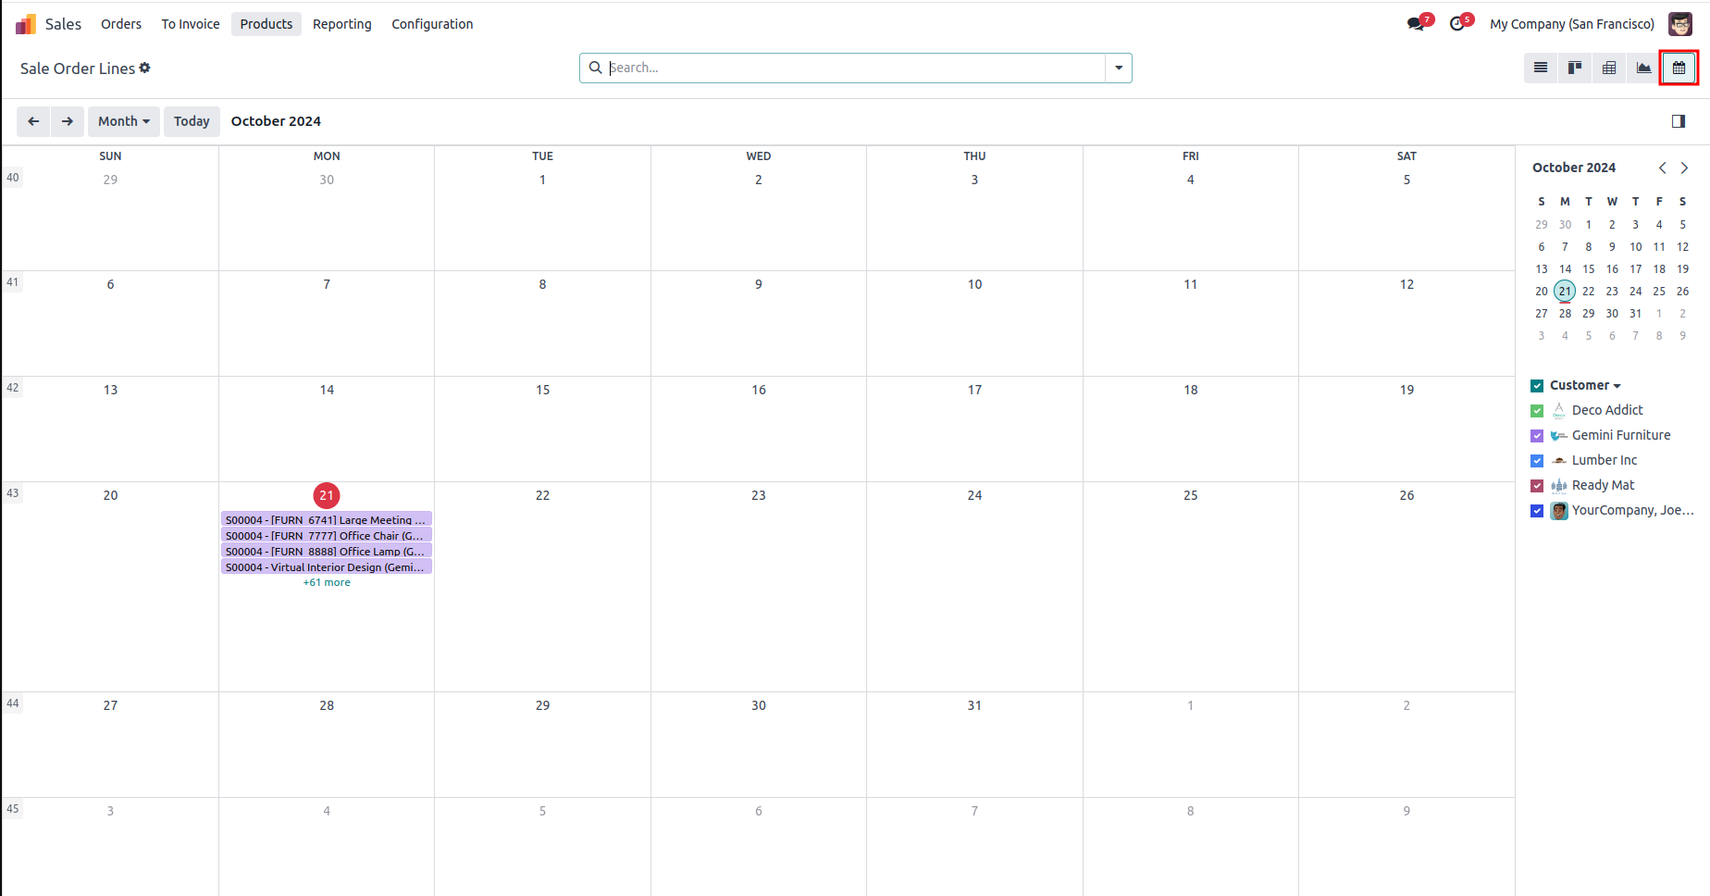Screen dimensions: 1710x896
Task: Open the Configuration menu
Action: coord(432,24)
